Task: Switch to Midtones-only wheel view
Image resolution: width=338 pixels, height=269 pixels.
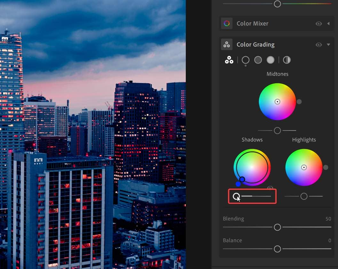Action: tap(258, 60)
